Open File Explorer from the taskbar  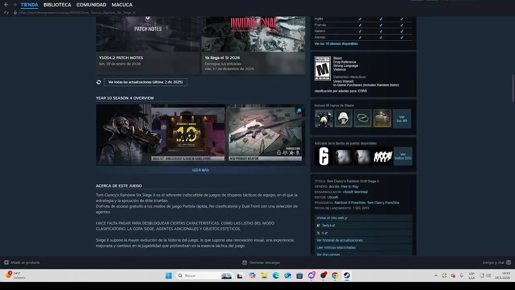coord(264,275)
